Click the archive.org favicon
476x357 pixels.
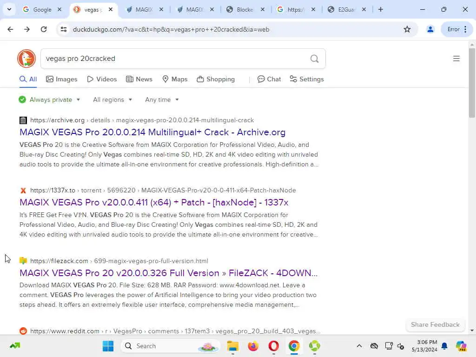23,120
